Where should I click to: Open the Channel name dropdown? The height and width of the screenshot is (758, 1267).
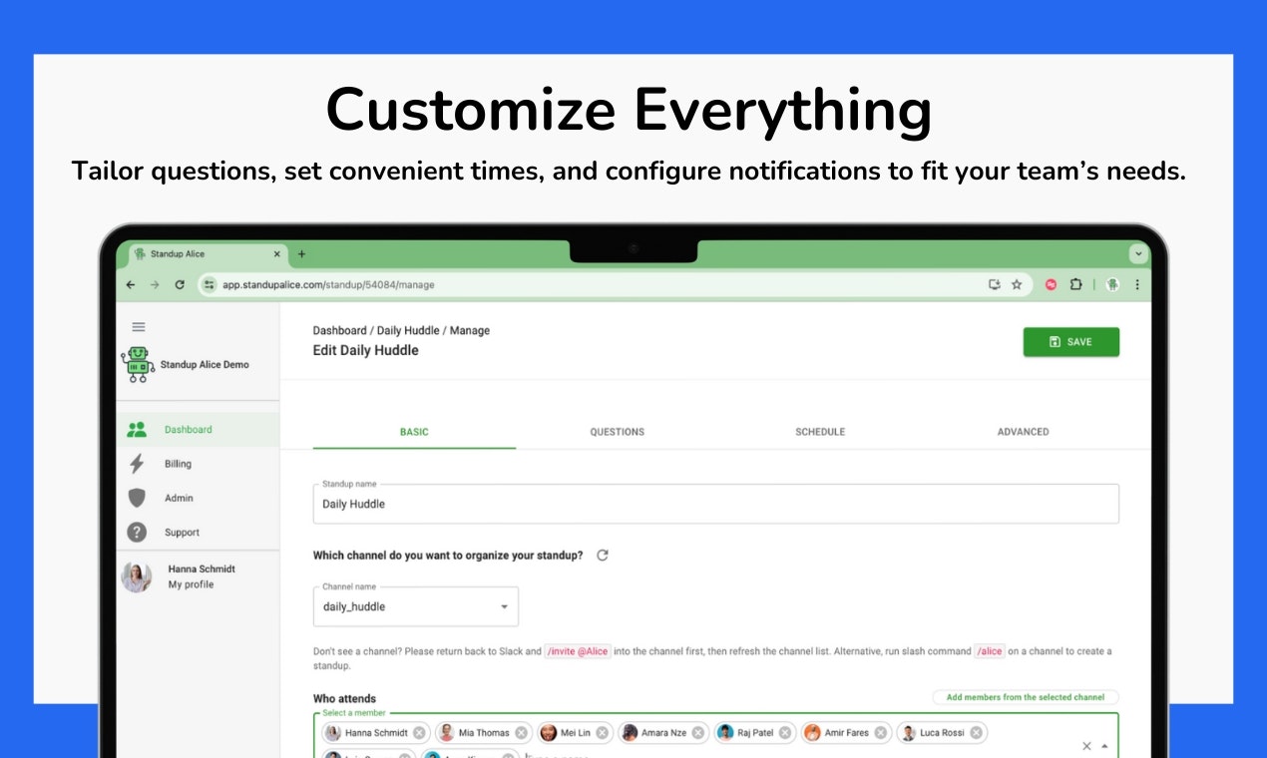[x=416, y=606]
